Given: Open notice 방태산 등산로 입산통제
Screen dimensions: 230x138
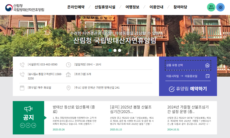Looking at the screenshot, I should (74, 109).
